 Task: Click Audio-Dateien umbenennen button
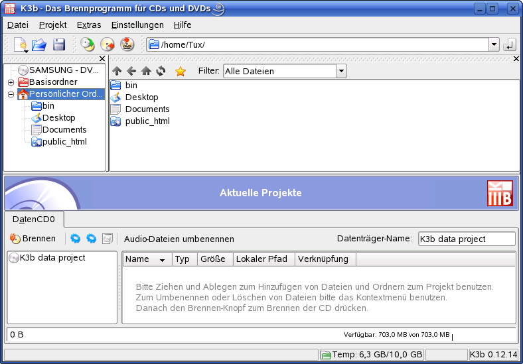[x=179, y=239]
